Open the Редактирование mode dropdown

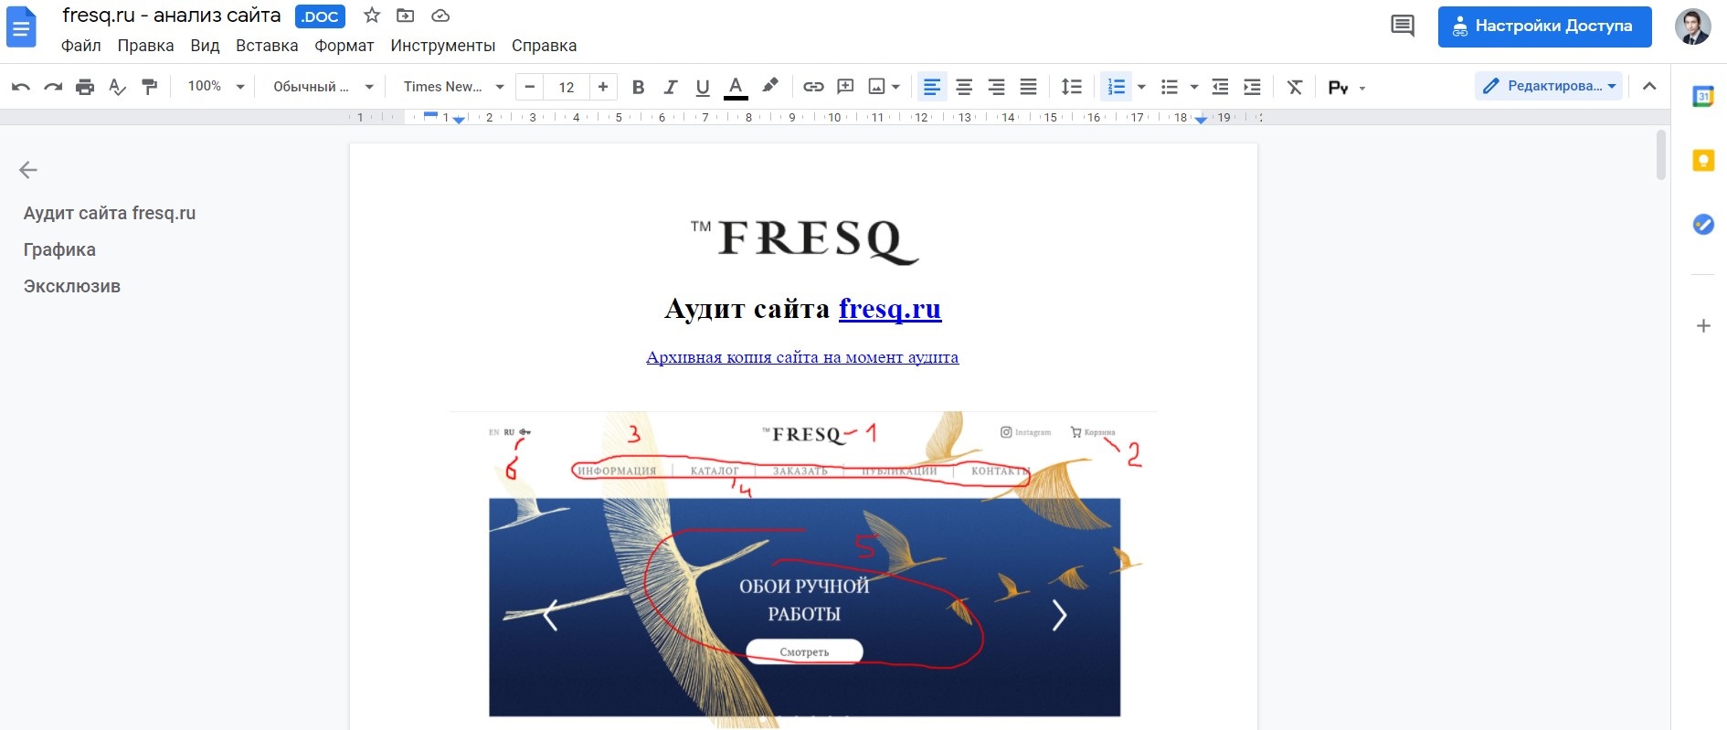(1549, 86)
